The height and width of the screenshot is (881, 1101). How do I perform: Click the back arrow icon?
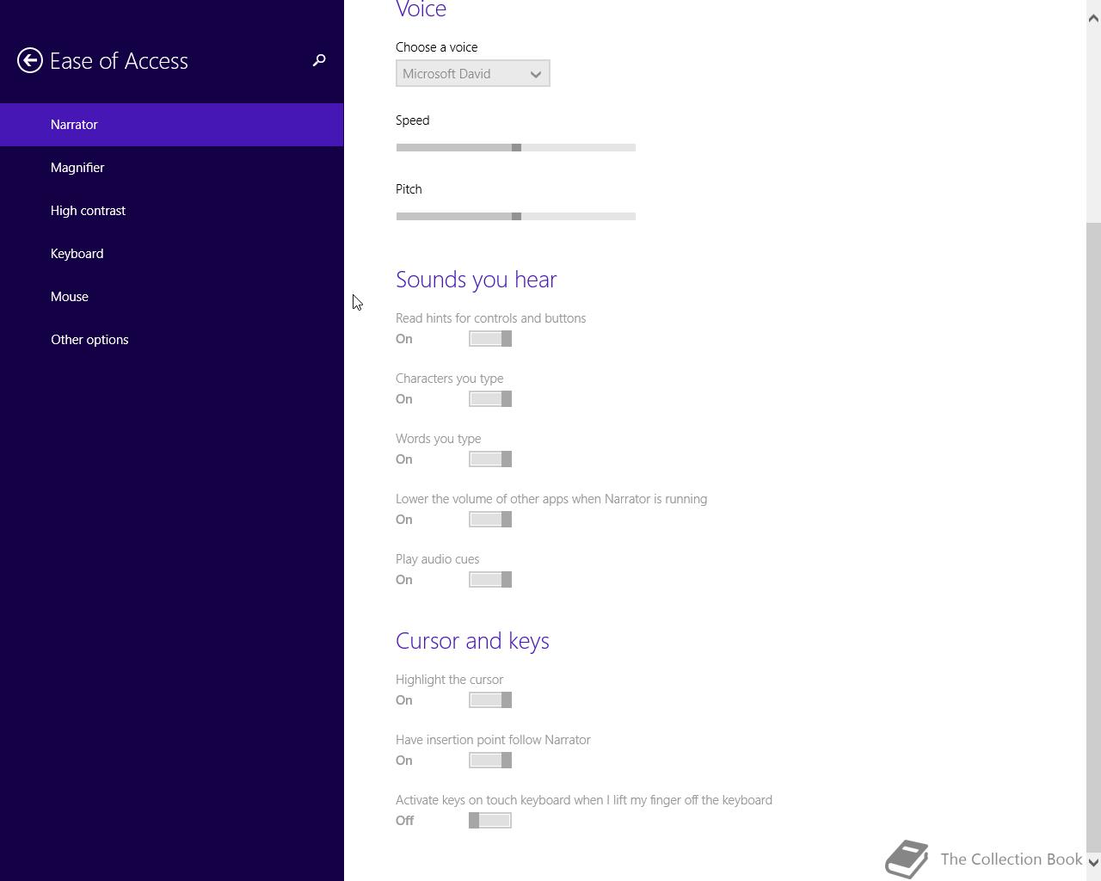point(30,60)
